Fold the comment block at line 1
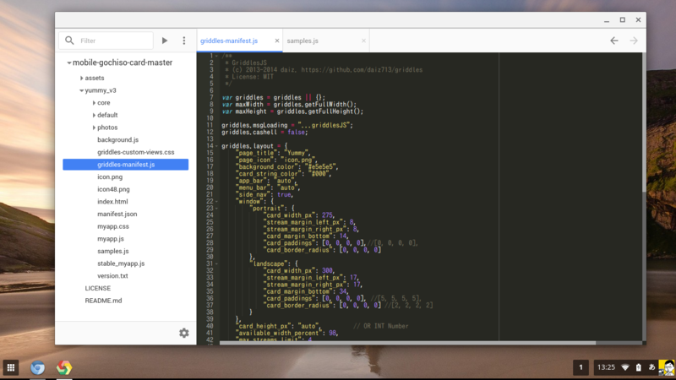This screenshot has width=676, height=380. point(216,56)
